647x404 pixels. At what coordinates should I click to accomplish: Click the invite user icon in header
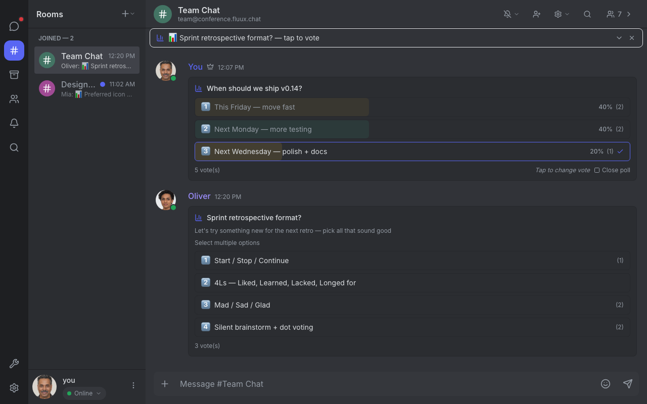click(536, 14)
